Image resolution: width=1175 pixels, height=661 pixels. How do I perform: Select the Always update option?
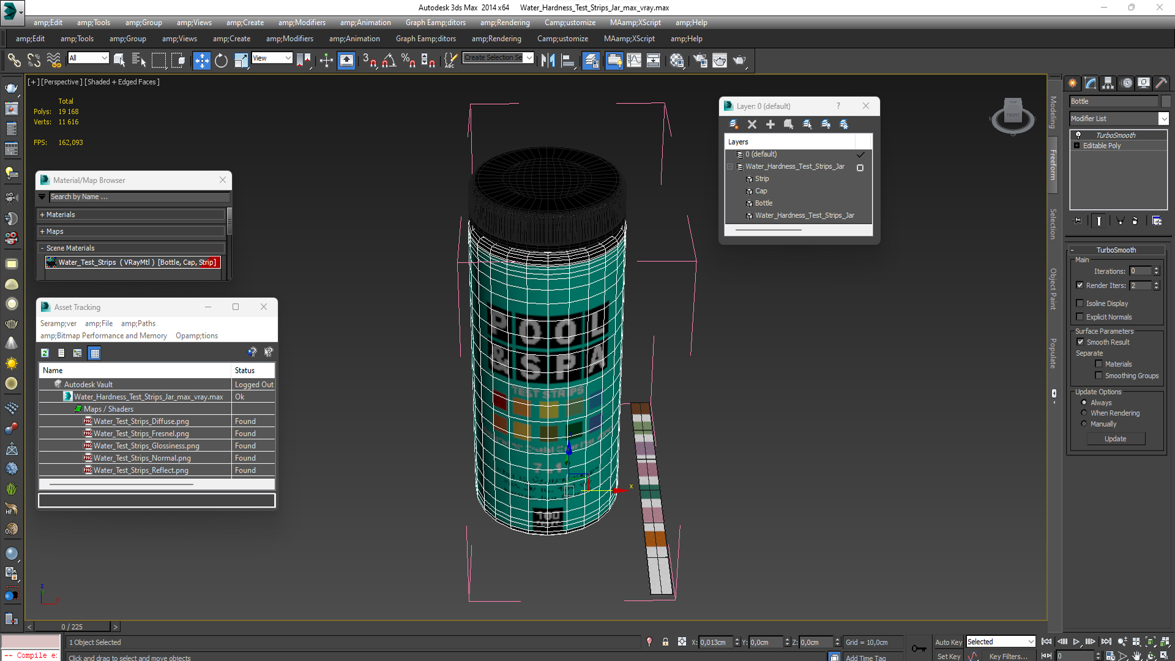[1084, 403]
